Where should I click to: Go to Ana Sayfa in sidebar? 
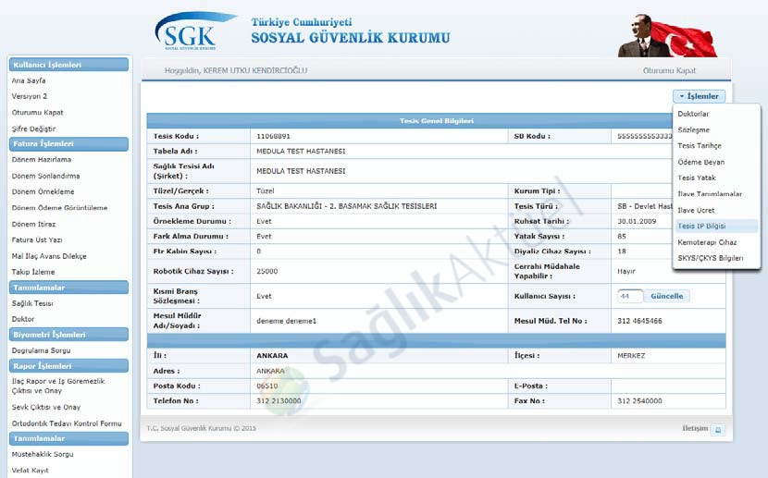pos(29,80)
